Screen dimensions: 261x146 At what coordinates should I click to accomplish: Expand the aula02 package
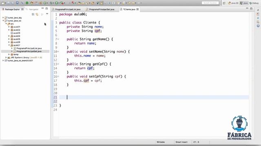coord(9,30)
